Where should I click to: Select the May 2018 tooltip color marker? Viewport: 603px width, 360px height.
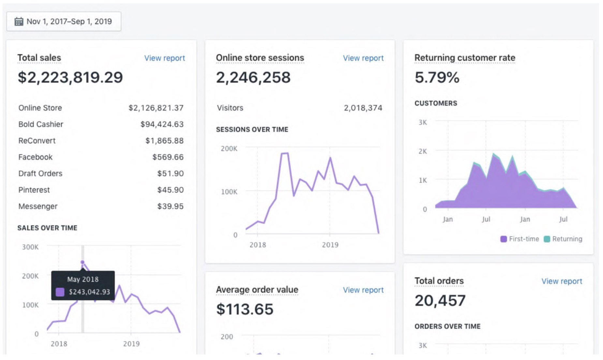pyautogui.click(x=60, y=292)
